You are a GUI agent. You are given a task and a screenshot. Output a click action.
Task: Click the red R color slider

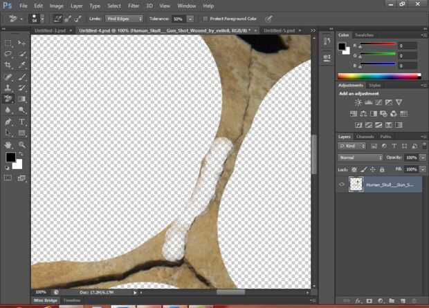pyautogui.click(x=378, y=44)
